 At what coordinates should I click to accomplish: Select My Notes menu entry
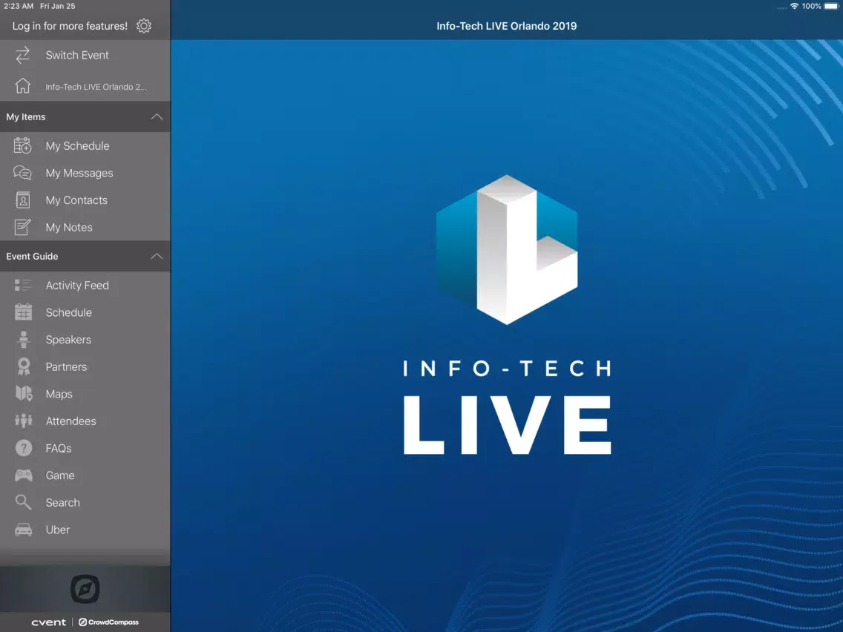(85, 227)
